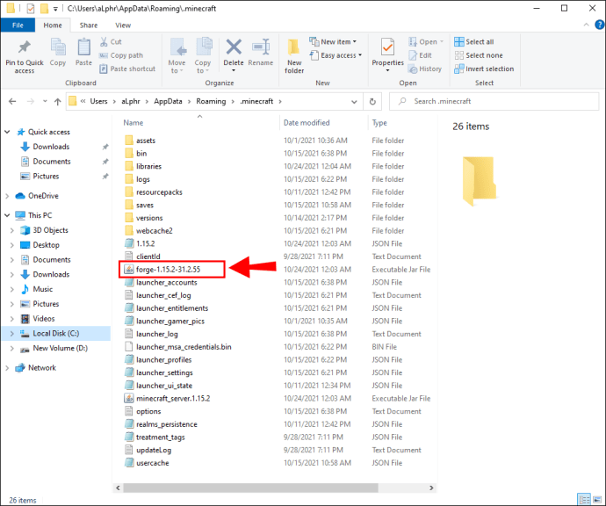Screen dimensions: 606x506
Task: Click Select none
Action: tap(479, 55)
